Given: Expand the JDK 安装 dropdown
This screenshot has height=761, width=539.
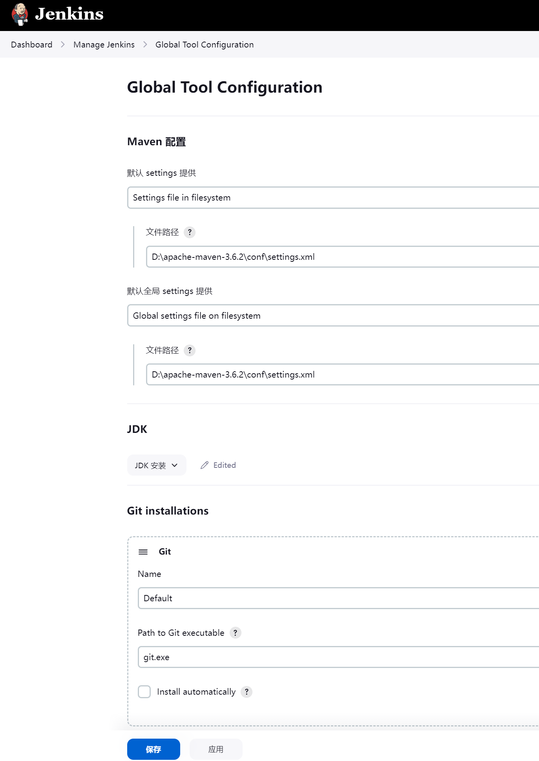Looking at the screenshot, I should click(156, 465).
